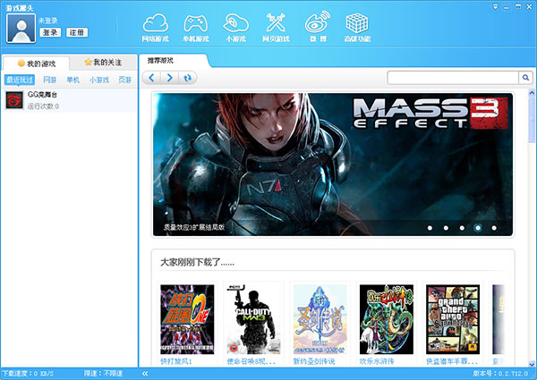The image size is (537, 380).
Task: Select the 网游 filter
Action: 49,80
